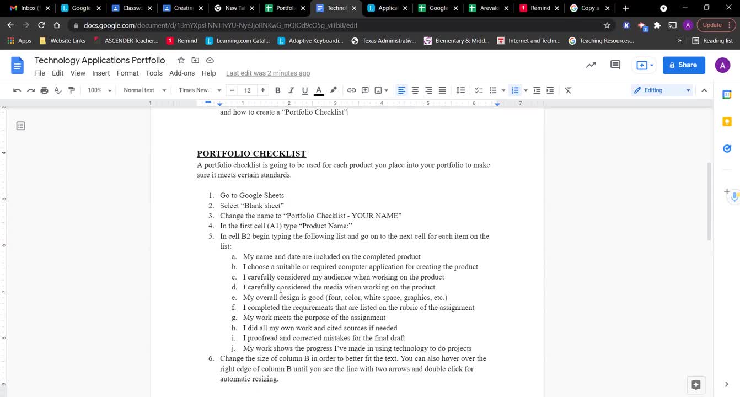Open the zoom 100% dropdown
This screenshot has height=397, width=740.
(x=99, y=90)
